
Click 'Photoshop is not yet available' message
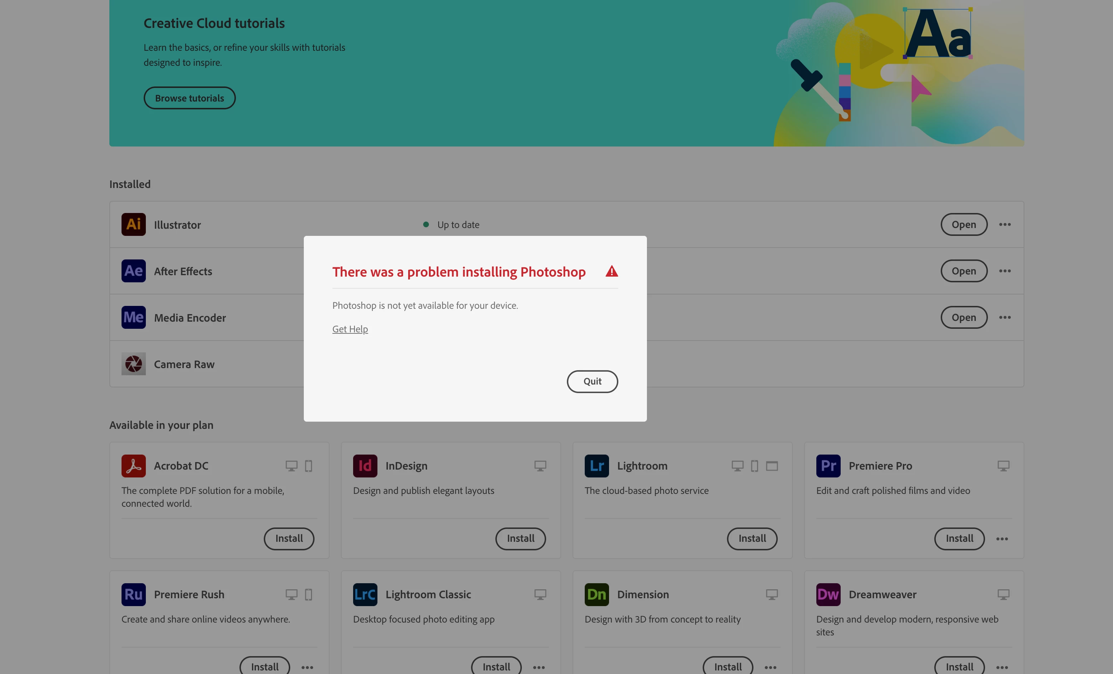(x=425, y=306)
